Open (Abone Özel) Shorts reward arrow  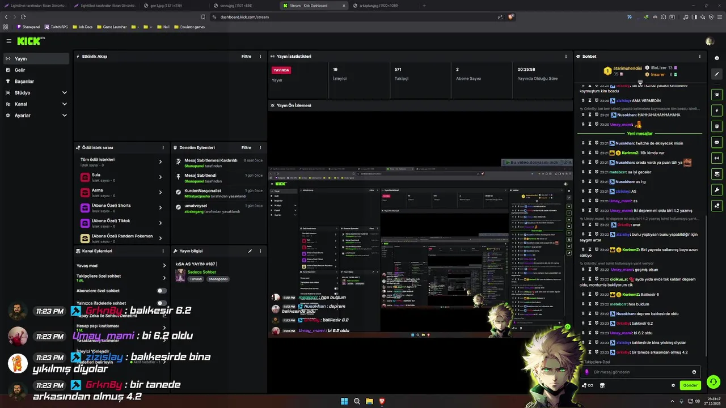pyautogui.click(x=161, y=207)
